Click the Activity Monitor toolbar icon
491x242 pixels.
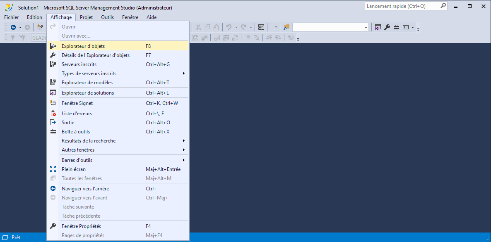[x=261, y=28]
